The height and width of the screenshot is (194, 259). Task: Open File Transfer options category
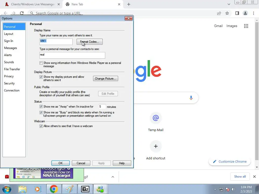coord(14,69)
